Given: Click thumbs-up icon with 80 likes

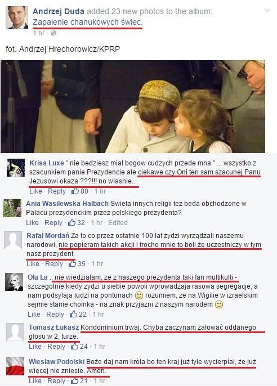Looking at the screenshot, I should pyautogui.click(x=75, y=191).
